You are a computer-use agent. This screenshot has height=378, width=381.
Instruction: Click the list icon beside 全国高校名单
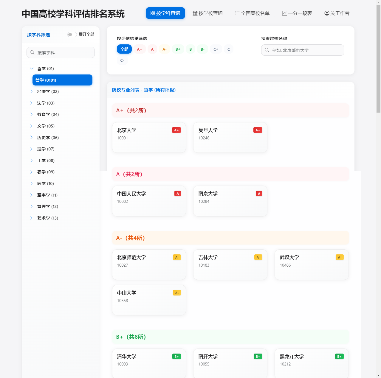pos(237,13)
